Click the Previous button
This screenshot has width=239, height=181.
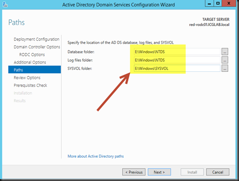[x=134, y=172]
